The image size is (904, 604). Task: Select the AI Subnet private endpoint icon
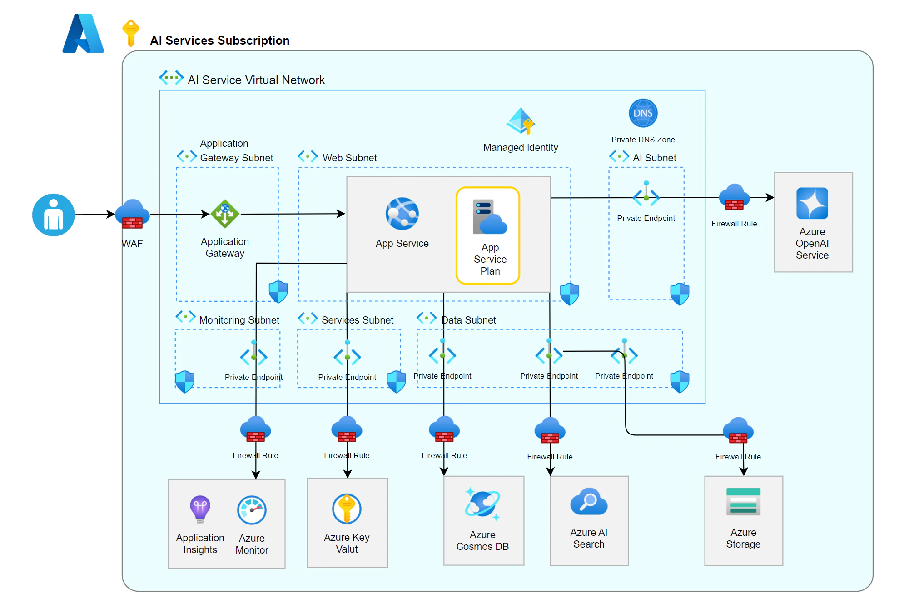pyautogui.click(x=646, y=194)
